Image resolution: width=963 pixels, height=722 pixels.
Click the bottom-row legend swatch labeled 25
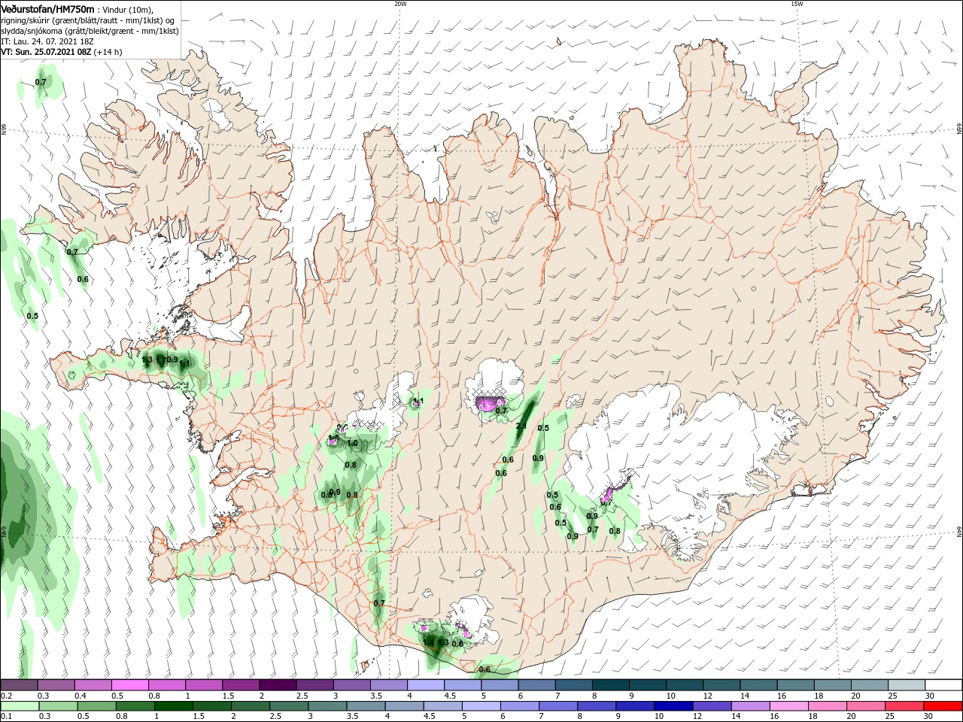pyautogui.click(x=904, y=706)
